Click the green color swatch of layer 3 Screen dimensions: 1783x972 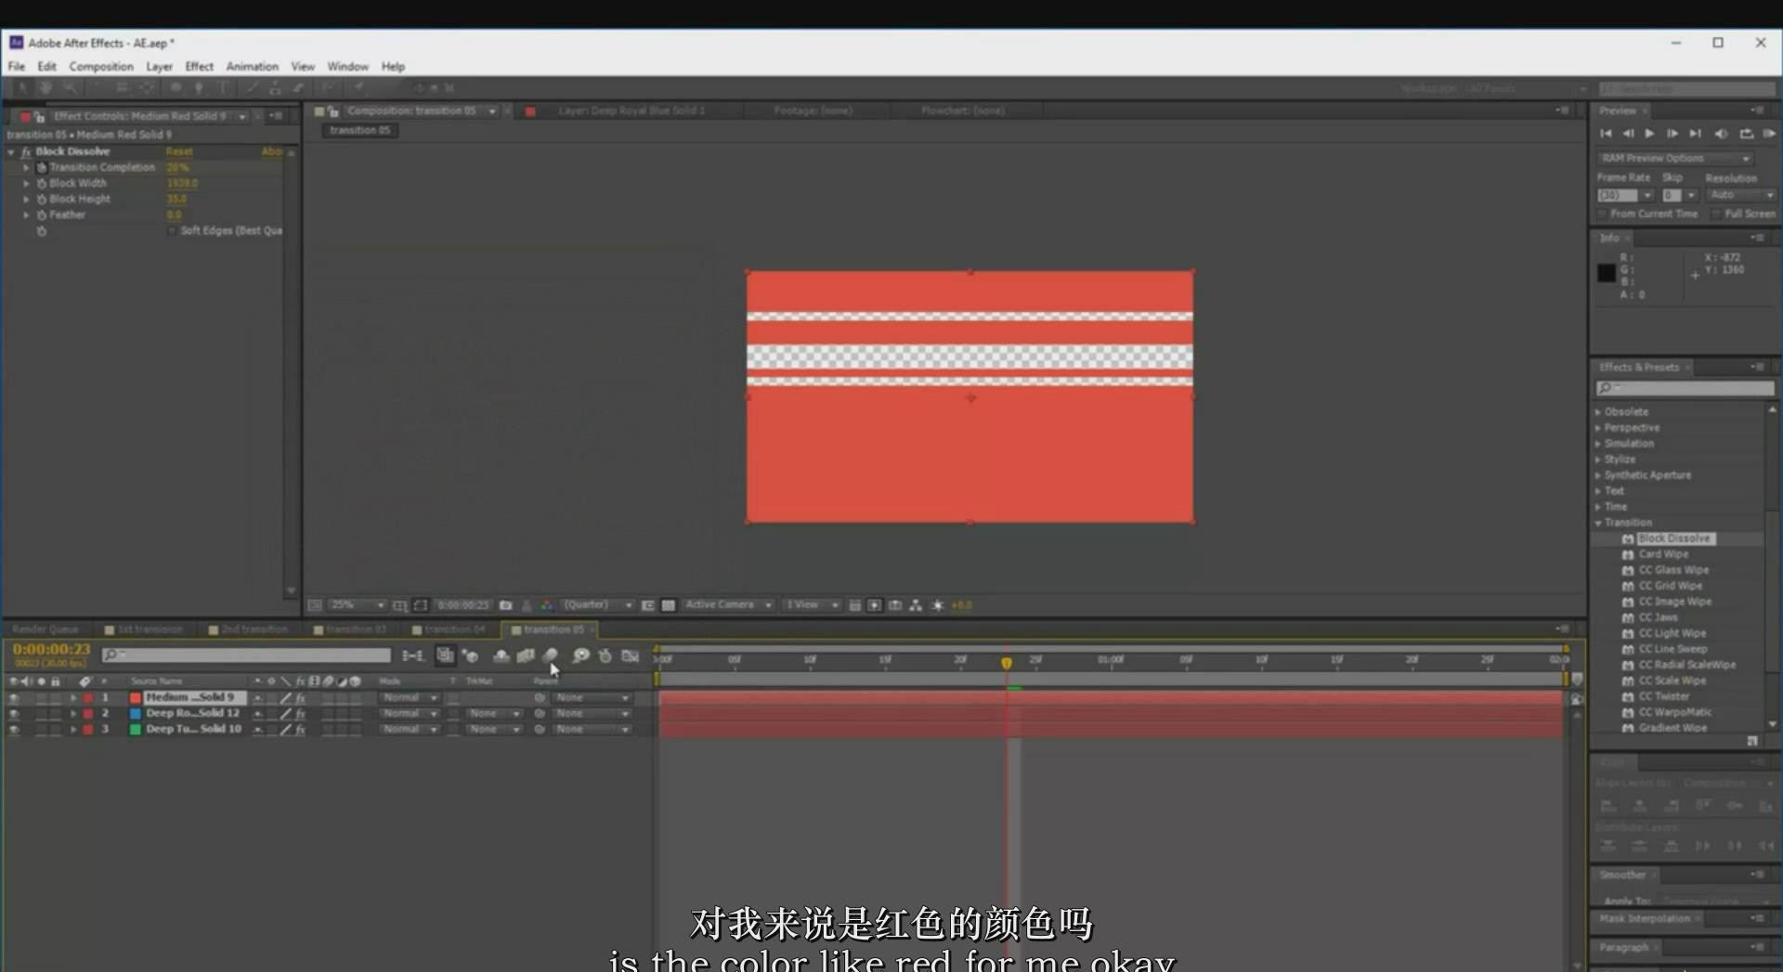(136, 730)
